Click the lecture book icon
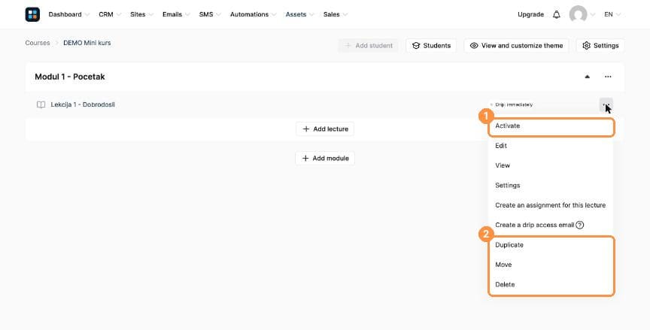 (41, 104)
